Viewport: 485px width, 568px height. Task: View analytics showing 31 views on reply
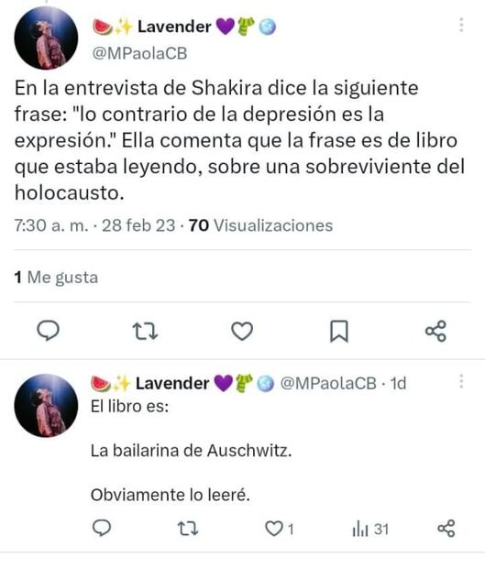click(370, 530)
